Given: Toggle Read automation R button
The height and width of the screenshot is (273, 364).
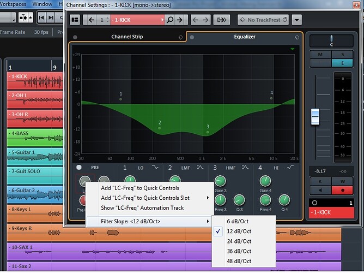Looking at the screenshot, I should pyautogui.click(x=320, y=182).
